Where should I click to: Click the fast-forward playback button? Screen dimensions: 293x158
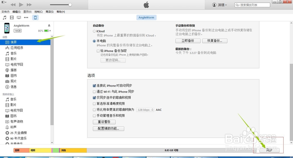coord(29,5)
